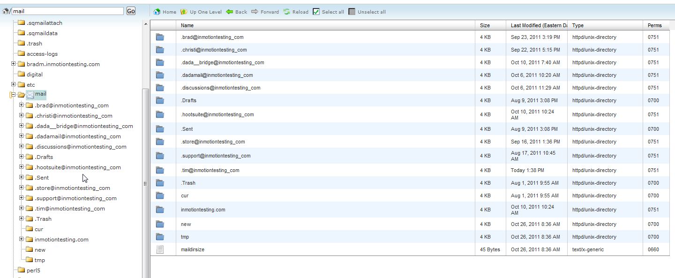Open the maildirsize file icon
The image size is (675, 278).
click(x=160, y=250)
